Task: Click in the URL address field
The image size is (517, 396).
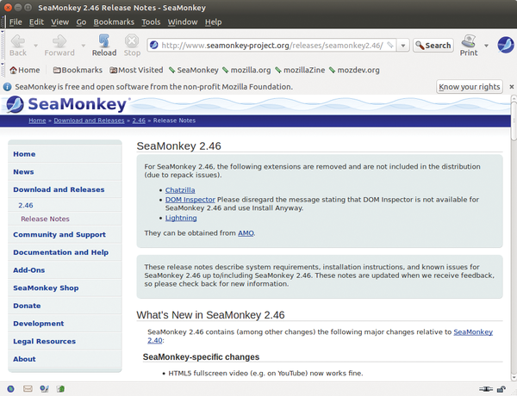Action: pos(273,46)
